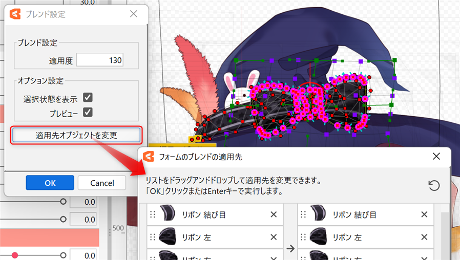Remove リボン 左 from the right list

pyautogui.click(x=424, y=237)
